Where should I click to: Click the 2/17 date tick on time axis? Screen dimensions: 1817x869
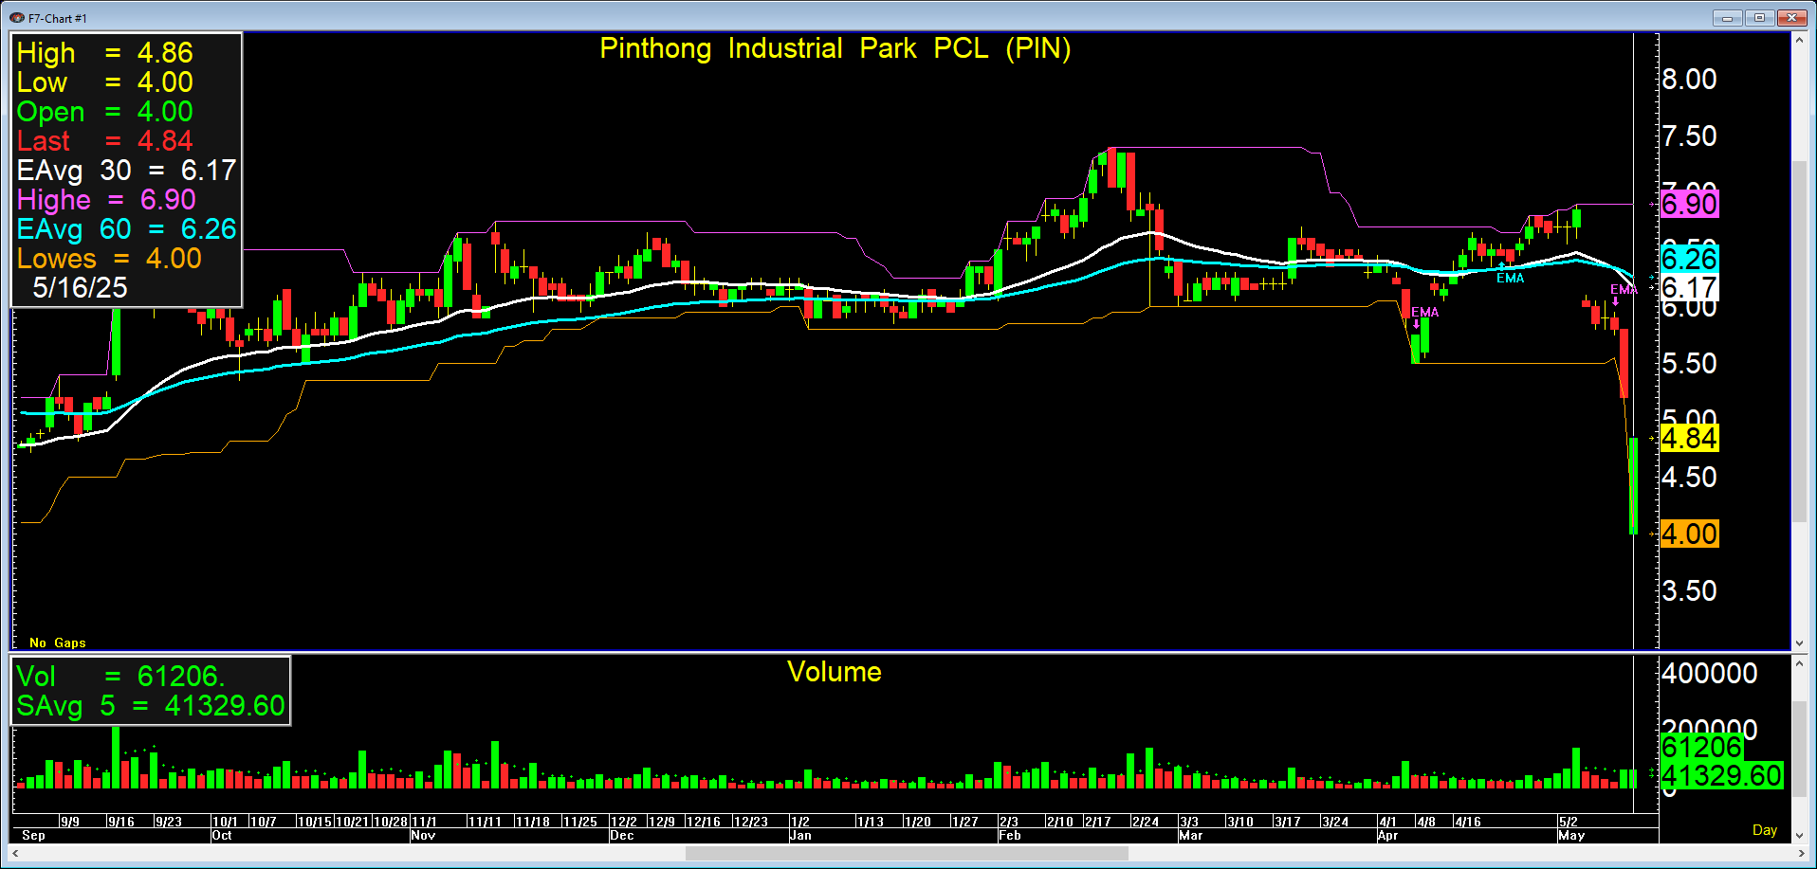coord(1098,822)
